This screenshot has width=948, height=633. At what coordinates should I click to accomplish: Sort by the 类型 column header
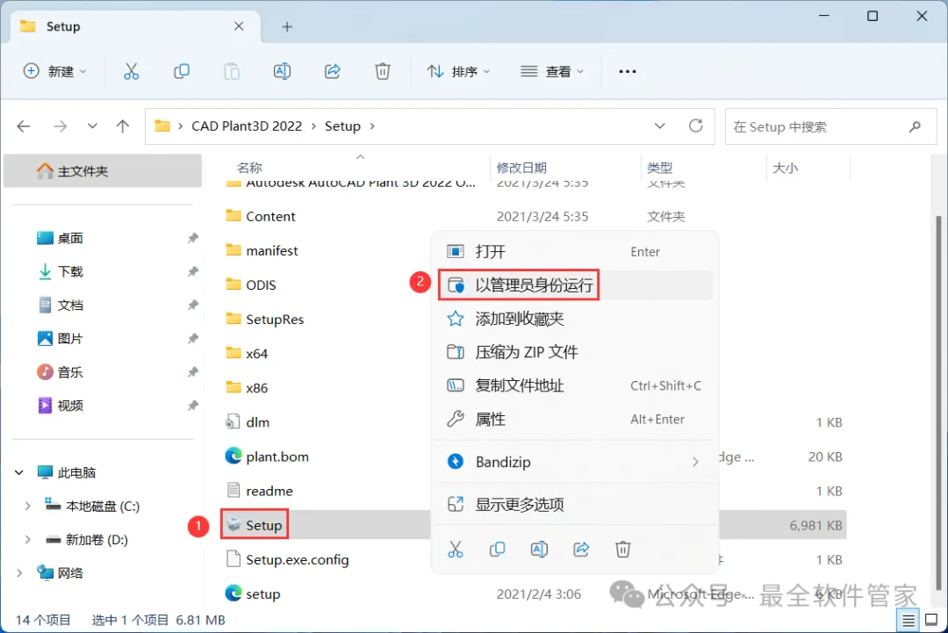coord(659,168)
